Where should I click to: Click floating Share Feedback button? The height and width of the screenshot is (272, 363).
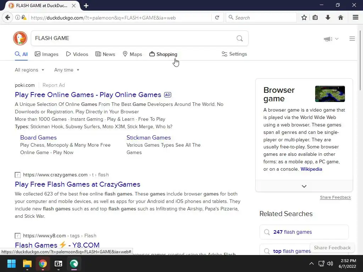click(332, 248)
